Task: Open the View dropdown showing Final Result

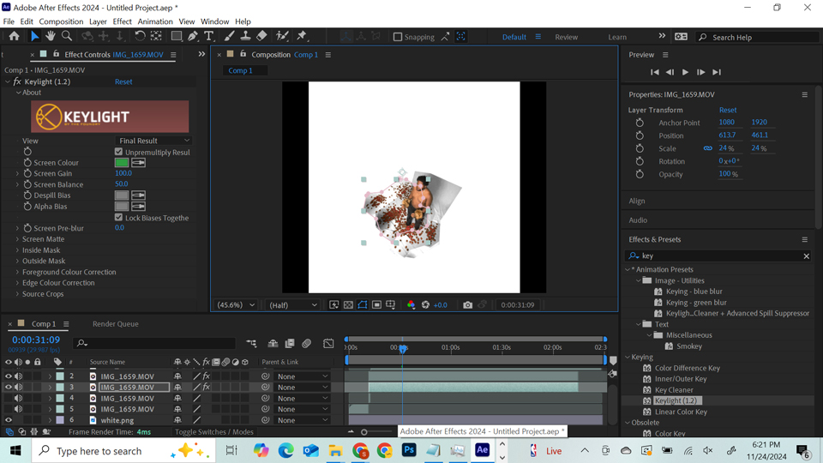Action: tap(153, 141)
